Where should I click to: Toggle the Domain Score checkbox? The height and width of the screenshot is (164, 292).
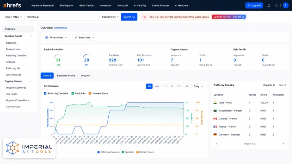point(90,93)
